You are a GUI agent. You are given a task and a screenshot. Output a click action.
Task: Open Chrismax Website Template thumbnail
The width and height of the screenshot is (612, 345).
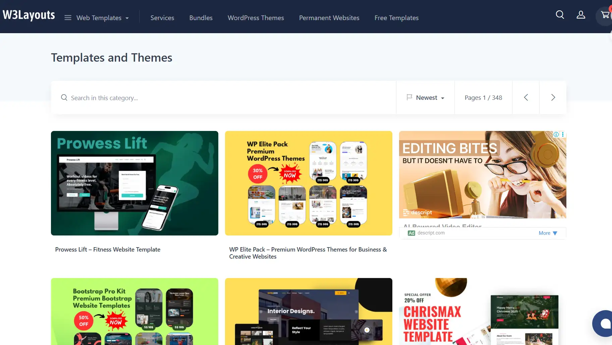point(483,312)
